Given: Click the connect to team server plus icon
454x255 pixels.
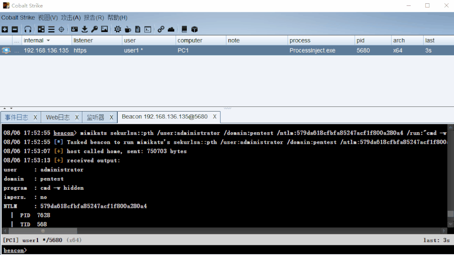Looking at the screenshot, I should [x=5, y=29].
